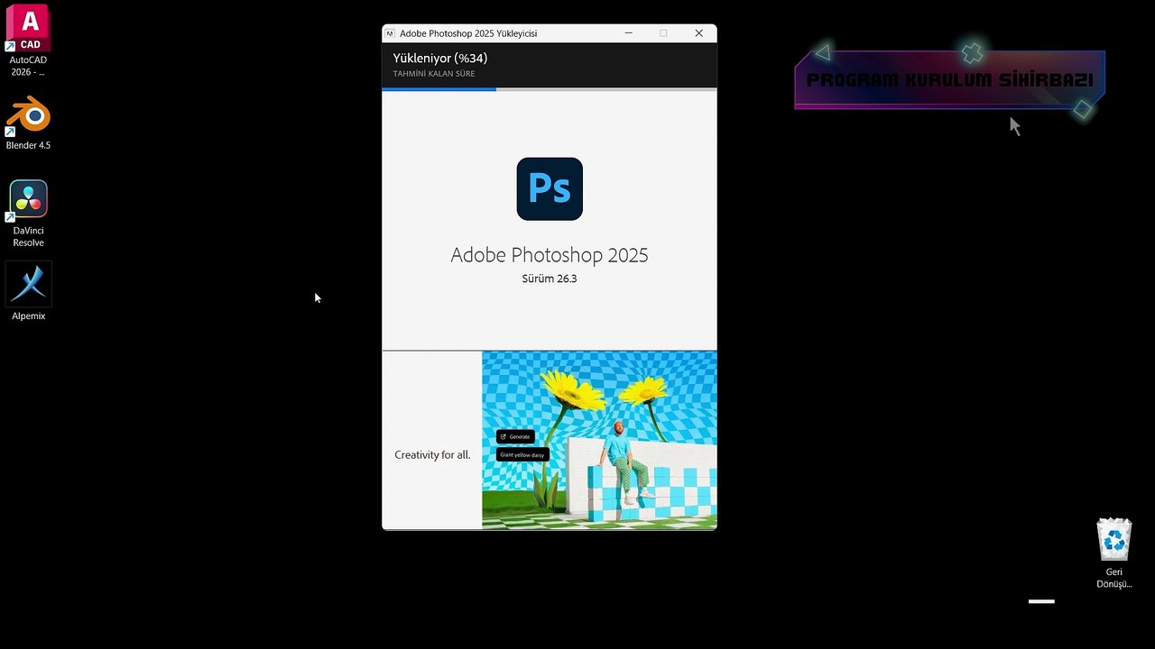Viewport: 1155px width, 649px height.
Task: Close the Photoshop installer window
Action: coord(698,33)
